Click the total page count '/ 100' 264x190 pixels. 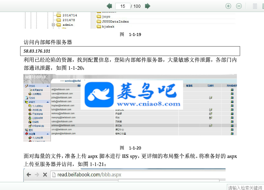pyautogui.click(x=136, y=6)
